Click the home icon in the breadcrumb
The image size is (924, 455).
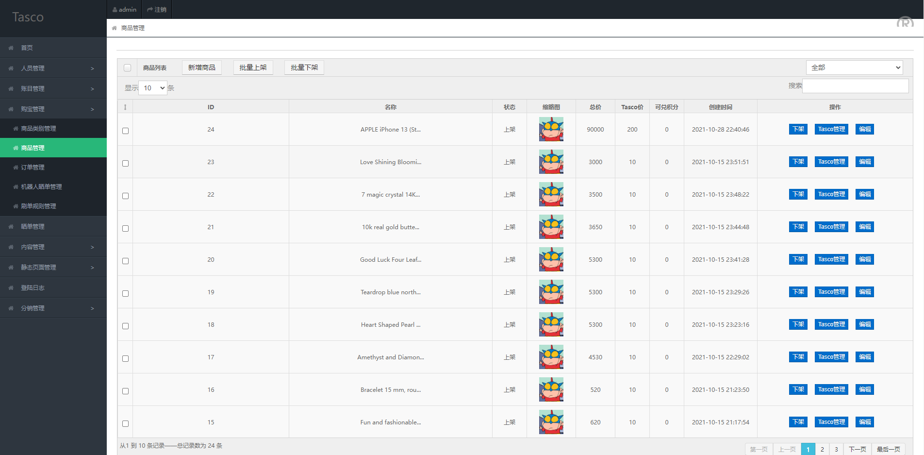(115, 28)
